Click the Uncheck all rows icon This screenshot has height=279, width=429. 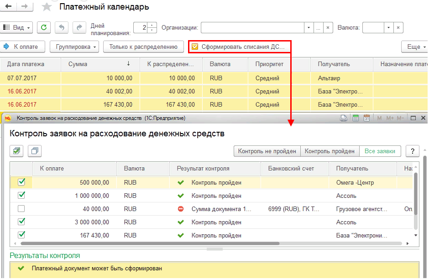[x=35, y=151]
